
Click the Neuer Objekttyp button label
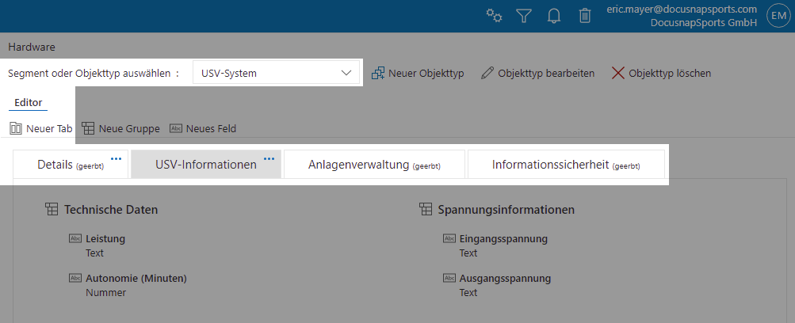[x=426, y=73]
